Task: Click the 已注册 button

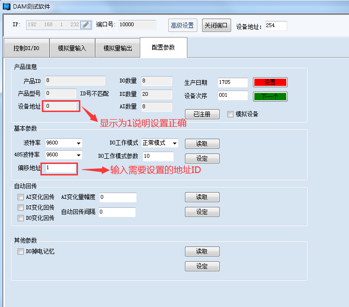Action: pos(202,114)
